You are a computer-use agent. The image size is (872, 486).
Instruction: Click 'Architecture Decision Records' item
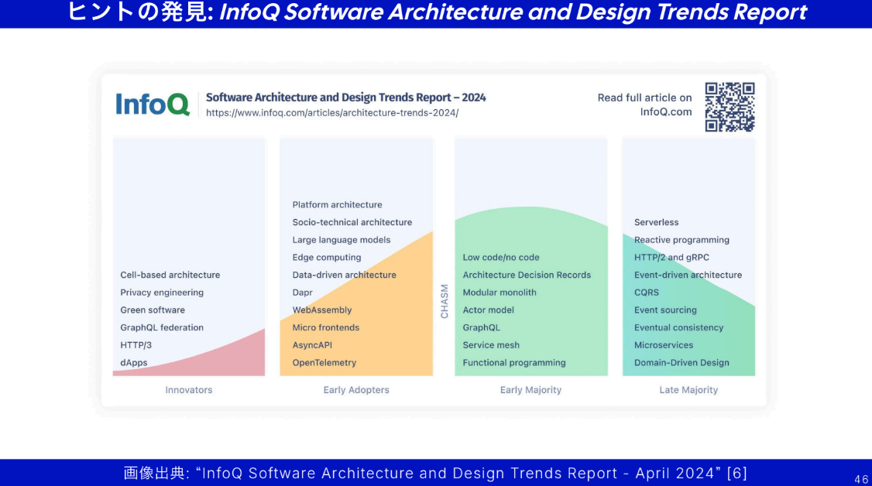point(527,275)
